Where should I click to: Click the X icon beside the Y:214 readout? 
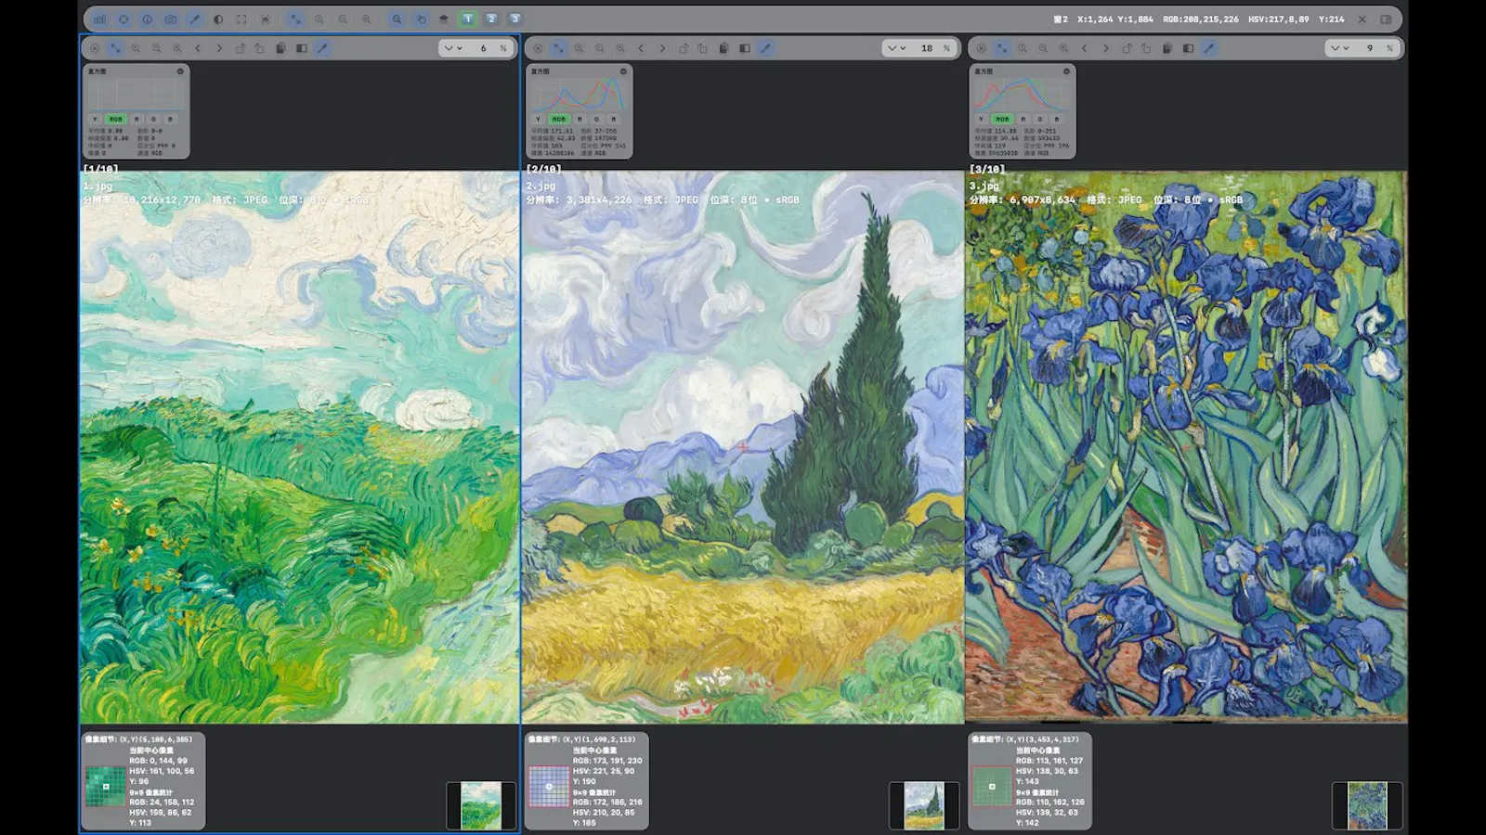tap(1362, 19)
